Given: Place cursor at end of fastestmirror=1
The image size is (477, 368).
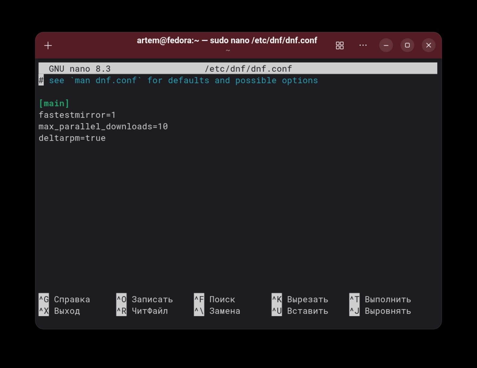Looking at the screenshot, I should pyautogui.click(x=116, y=115).
